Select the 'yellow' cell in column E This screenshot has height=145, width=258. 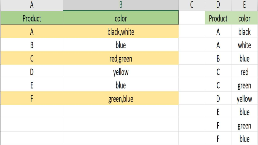tap(244, 98)
